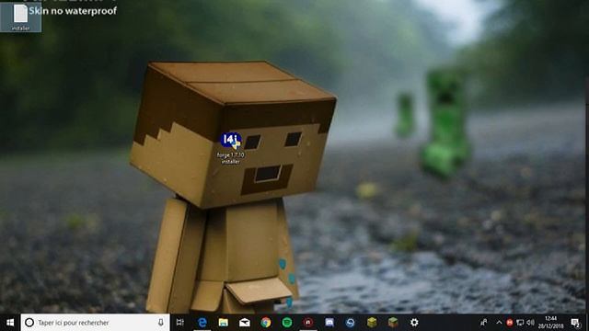Open File Explorer from the taskbar
This screenshot has width=589, height=331.
[x=224, y=323]
